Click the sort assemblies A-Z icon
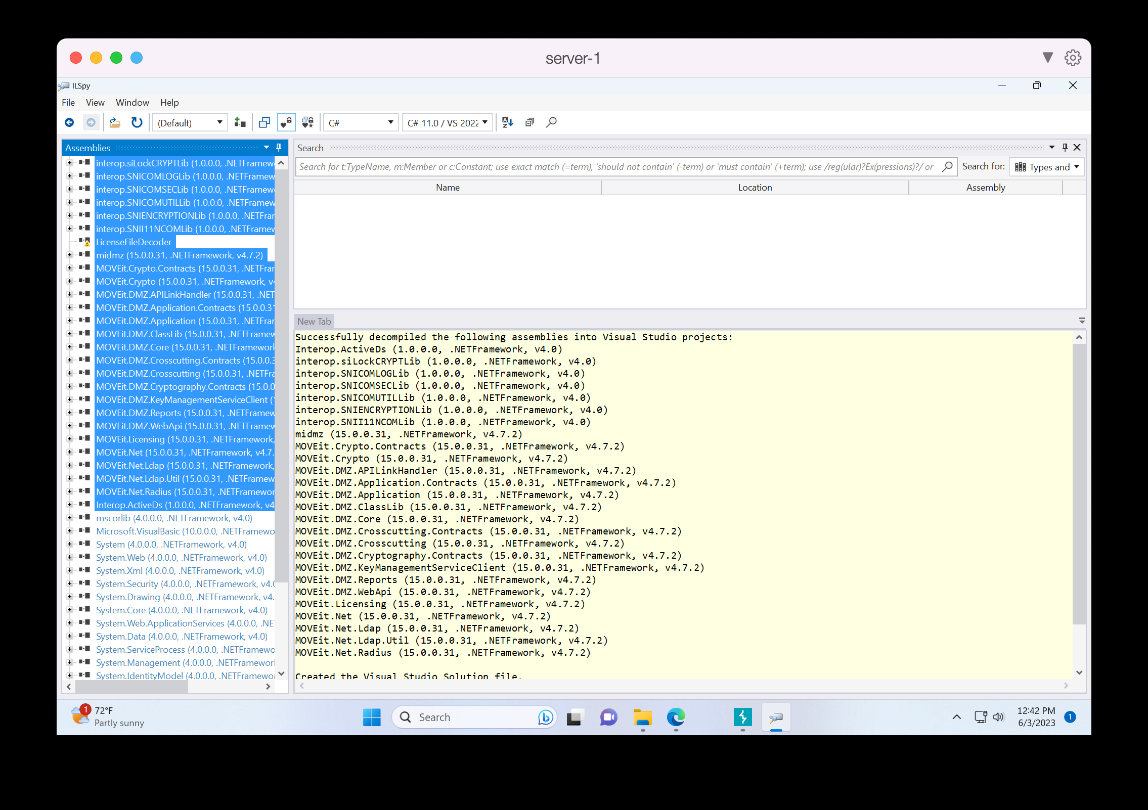Image resolution: width=1148 pixels, height=810 pixels. 508,122
